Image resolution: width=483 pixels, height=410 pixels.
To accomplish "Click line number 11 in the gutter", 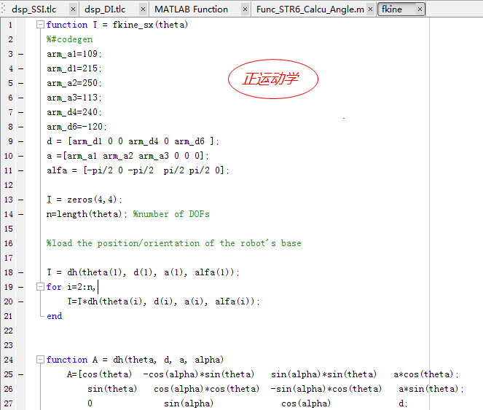I will click(9, 170).
